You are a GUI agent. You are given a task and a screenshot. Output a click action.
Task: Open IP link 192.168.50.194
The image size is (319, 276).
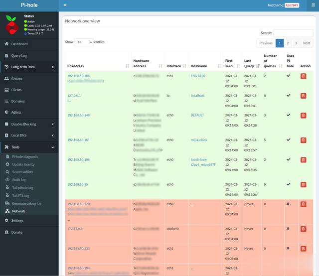coord(78,268)
